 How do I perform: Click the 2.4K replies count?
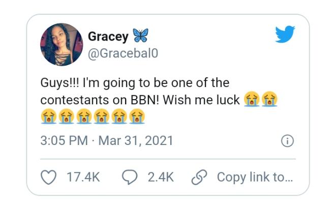pyautogui.click(x=161, y=177)
